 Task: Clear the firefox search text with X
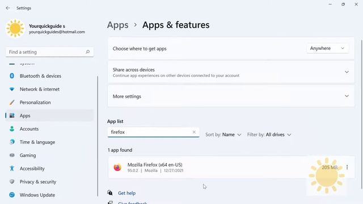[194, 132]
